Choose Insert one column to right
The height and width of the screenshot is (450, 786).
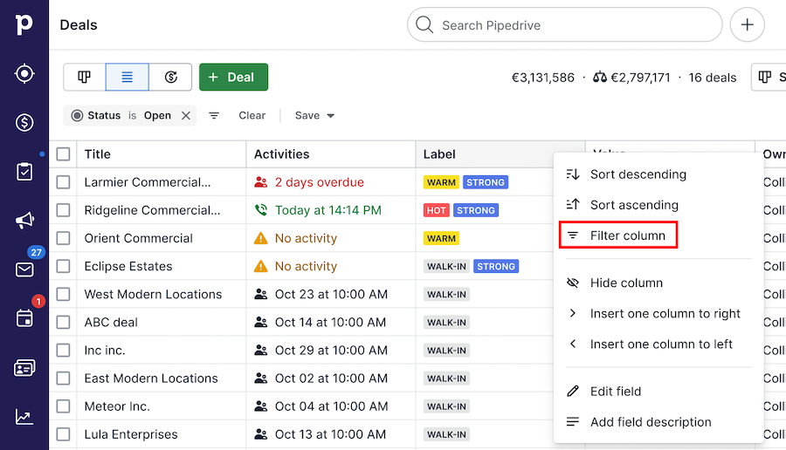[x=665, y=313]
